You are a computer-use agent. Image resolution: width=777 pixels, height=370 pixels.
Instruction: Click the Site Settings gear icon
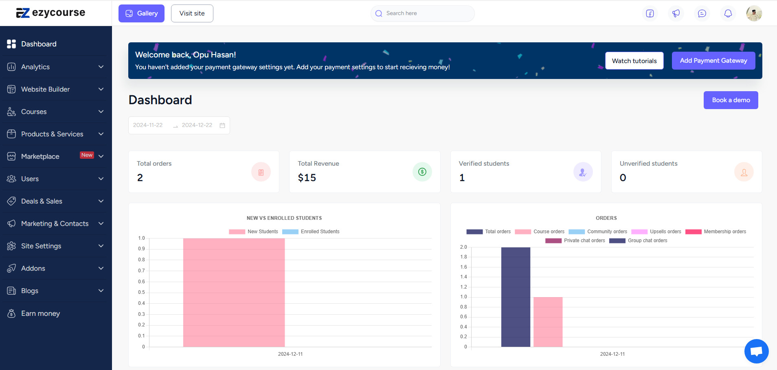[11, 246]
